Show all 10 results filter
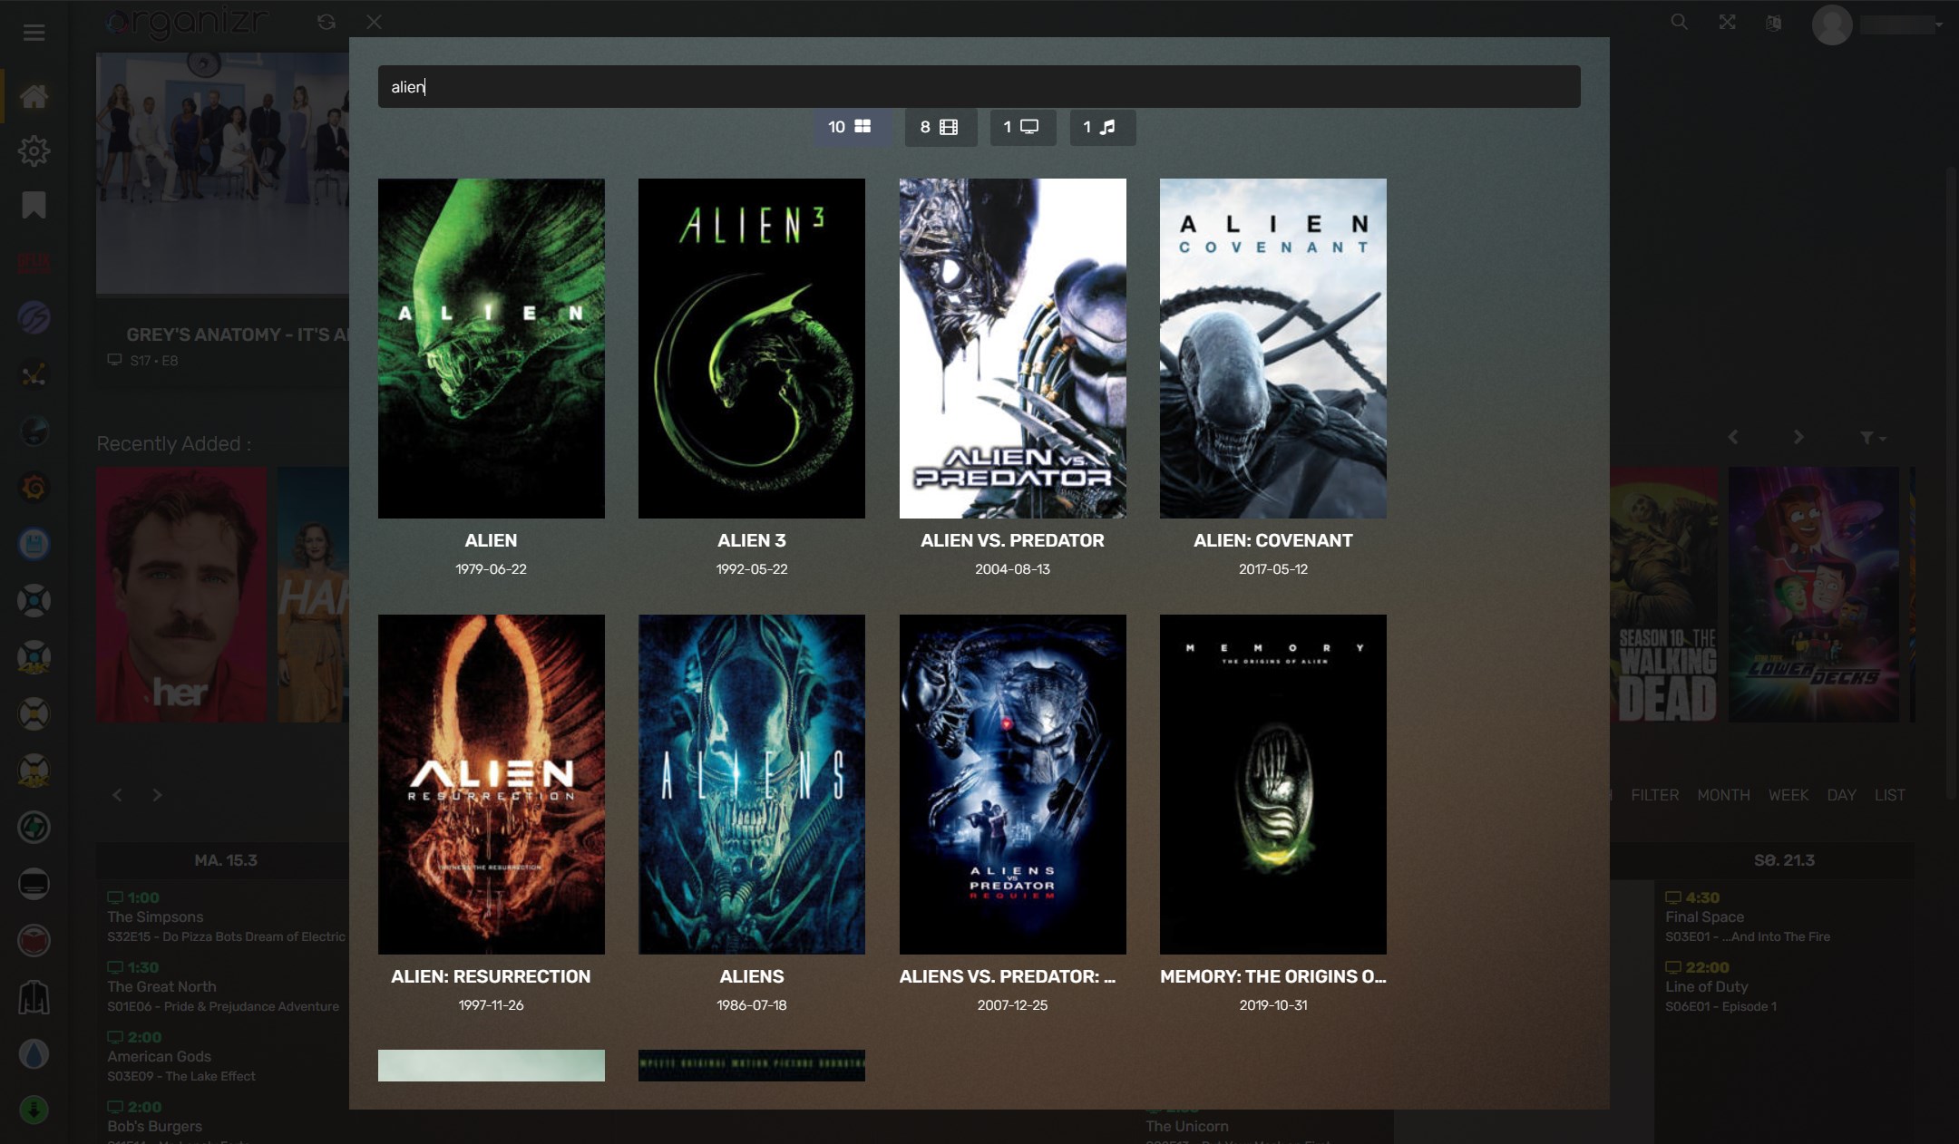The image size is (1959, 1144). 850,127
